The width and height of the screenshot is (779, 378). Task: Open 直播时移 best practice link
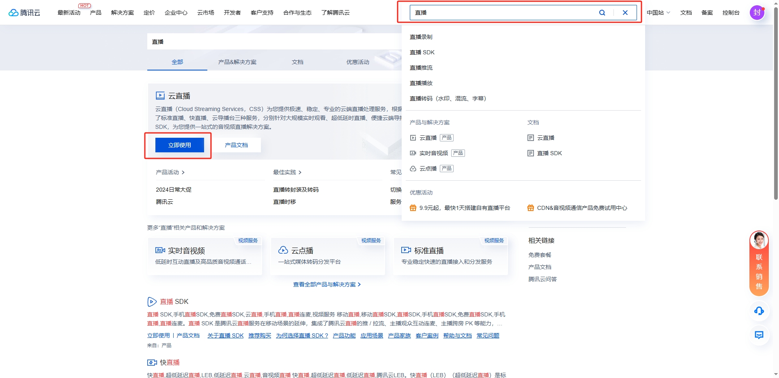coord(284,202)
